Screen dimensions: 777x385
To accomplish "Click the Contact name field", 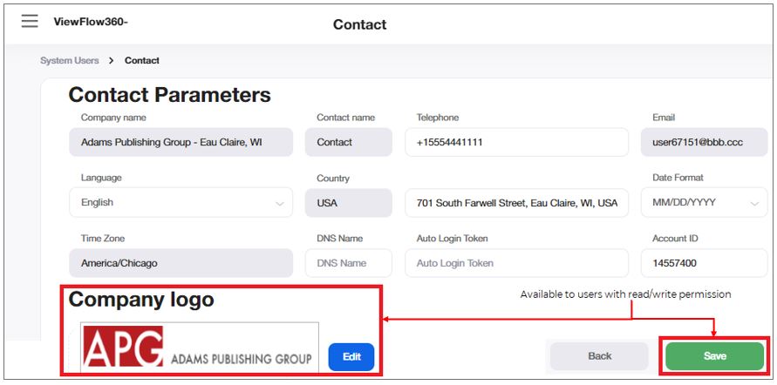I will pos(348,142).
